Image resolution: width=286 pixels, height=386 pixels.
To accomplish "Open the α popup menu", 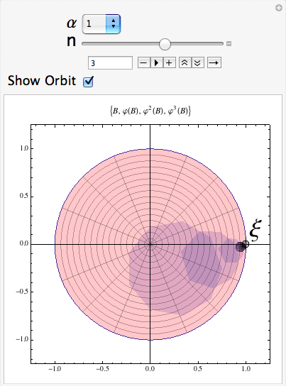I will (x=101, y=23).
